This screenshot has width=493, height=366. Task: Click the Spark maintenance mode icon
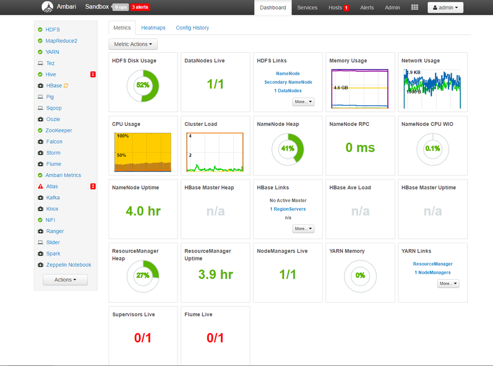click(40, 254)
